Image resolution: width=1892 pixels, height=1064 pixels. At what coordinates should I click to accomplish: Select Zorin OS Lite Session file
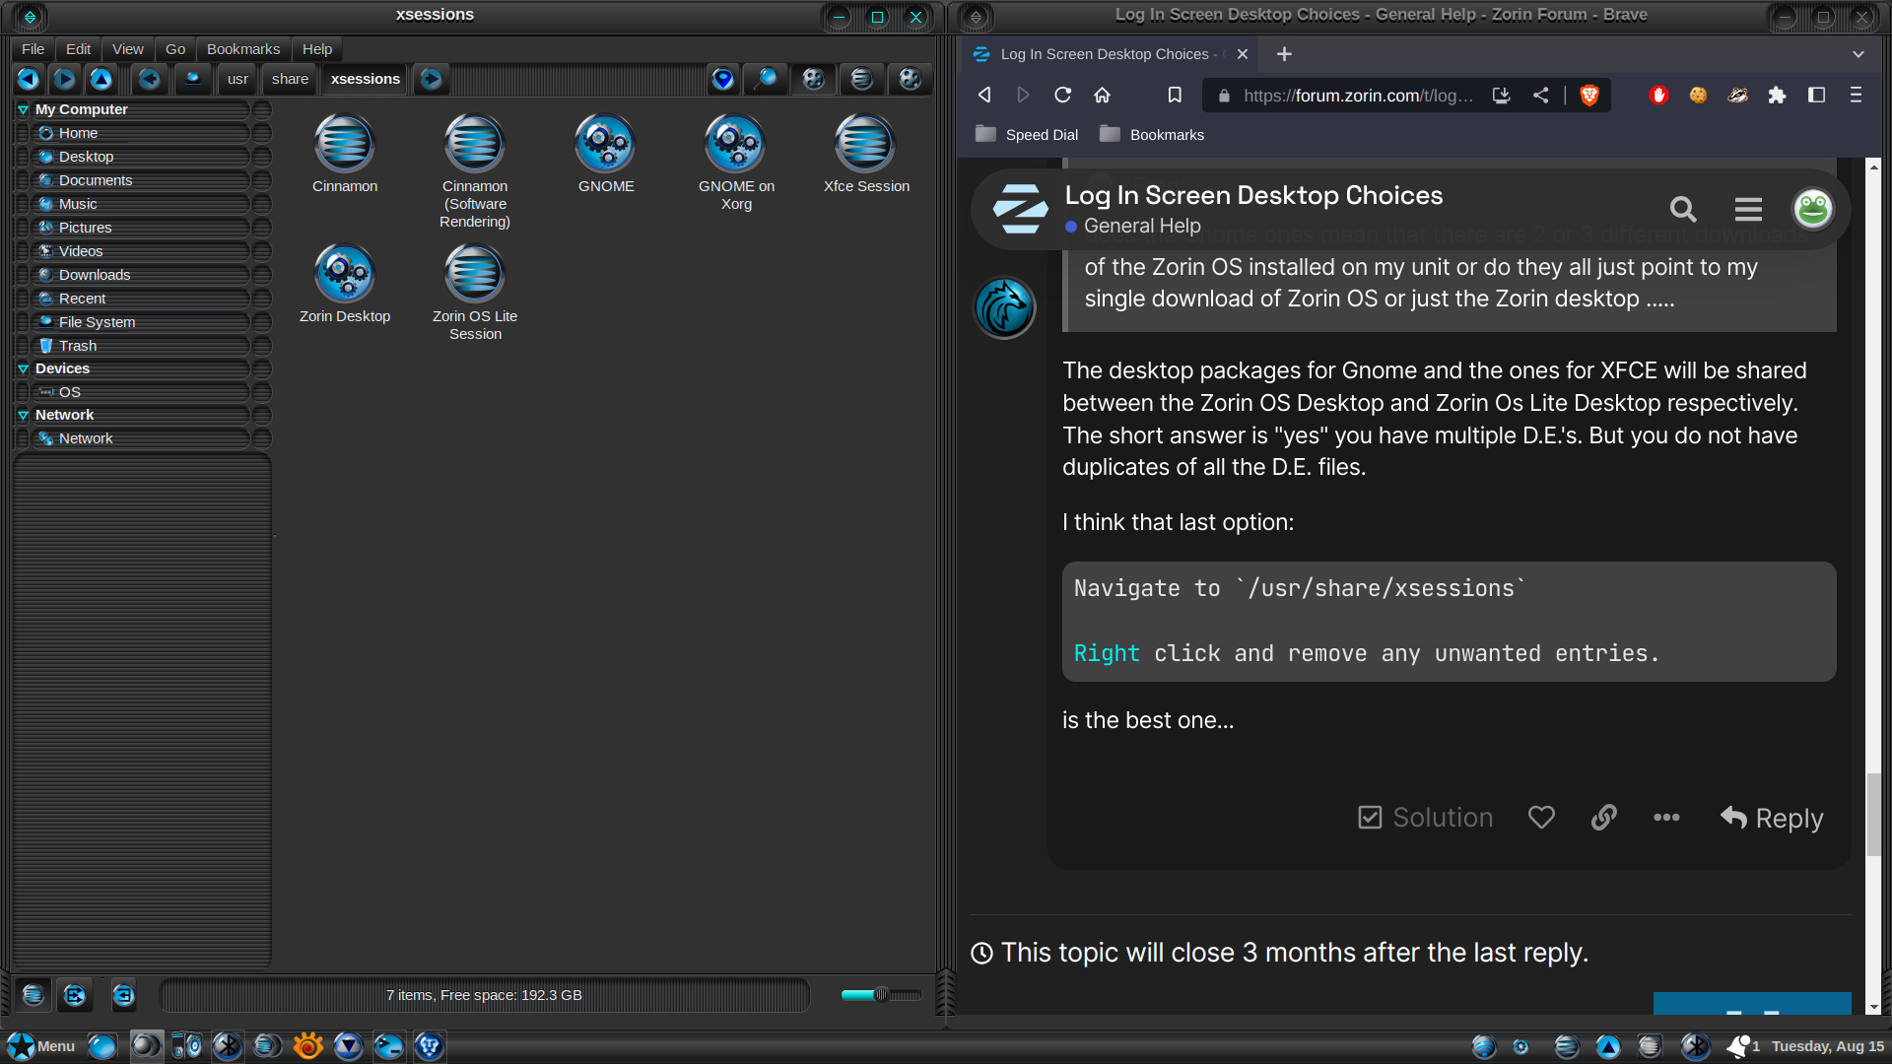tap(475, 293)
